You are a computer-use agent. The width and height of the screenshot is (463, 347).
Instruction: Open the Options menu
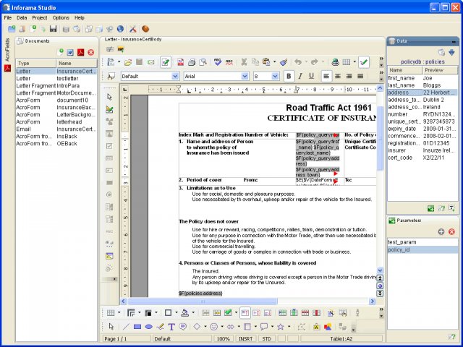coord(61,17)
